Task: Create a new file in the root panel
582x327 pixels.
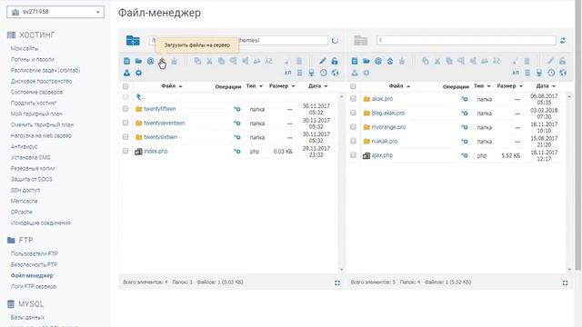Action: pos(355,61)
